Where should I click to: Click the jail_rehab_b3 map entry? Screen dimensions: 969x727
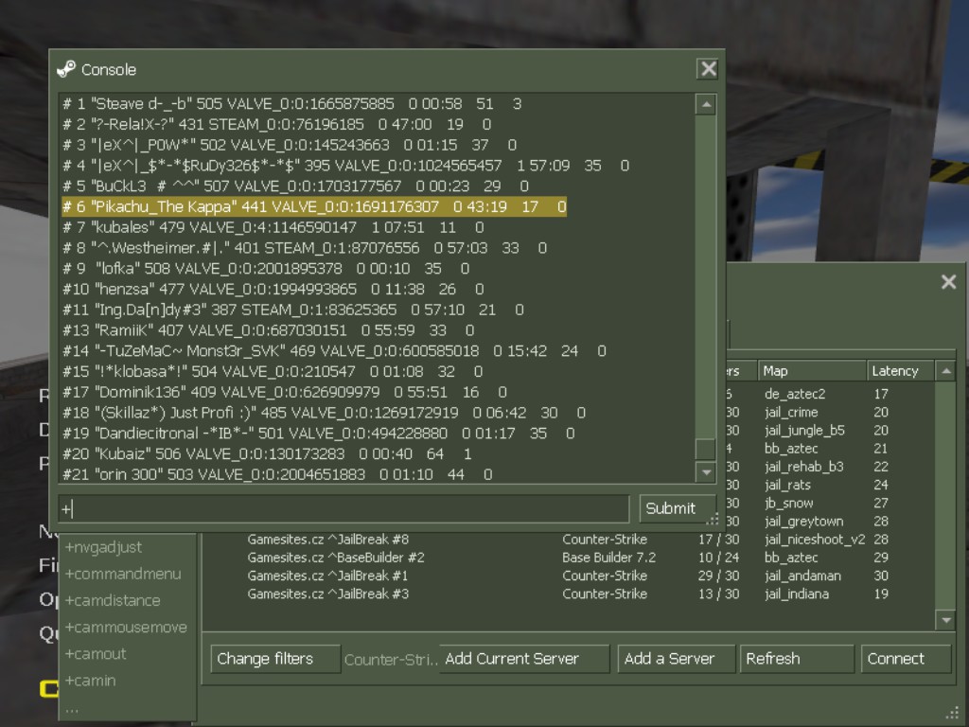click(804, 467)
